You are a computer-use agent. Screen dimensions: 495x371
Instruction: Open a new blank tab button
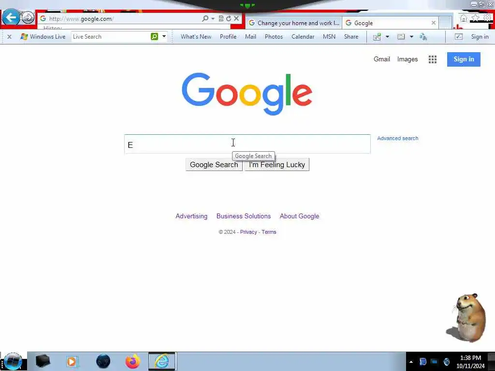(x=445, y=23)
